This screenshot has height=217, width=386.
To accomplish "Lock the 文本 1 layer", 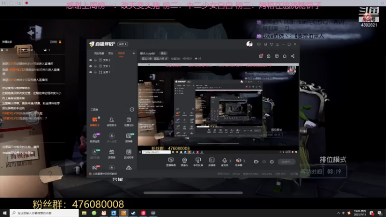I will tap(96, 66).
